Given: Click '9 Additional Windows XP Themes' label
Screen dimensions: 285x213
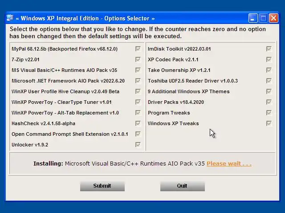Looking at the screenshot, I should pos(189,91).
